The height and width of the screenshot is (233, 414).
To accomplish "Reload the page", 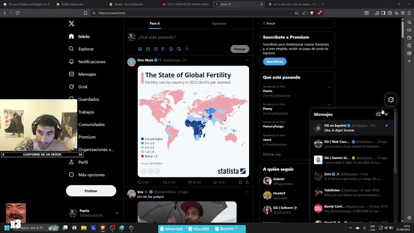I will (x=17, y=13).
